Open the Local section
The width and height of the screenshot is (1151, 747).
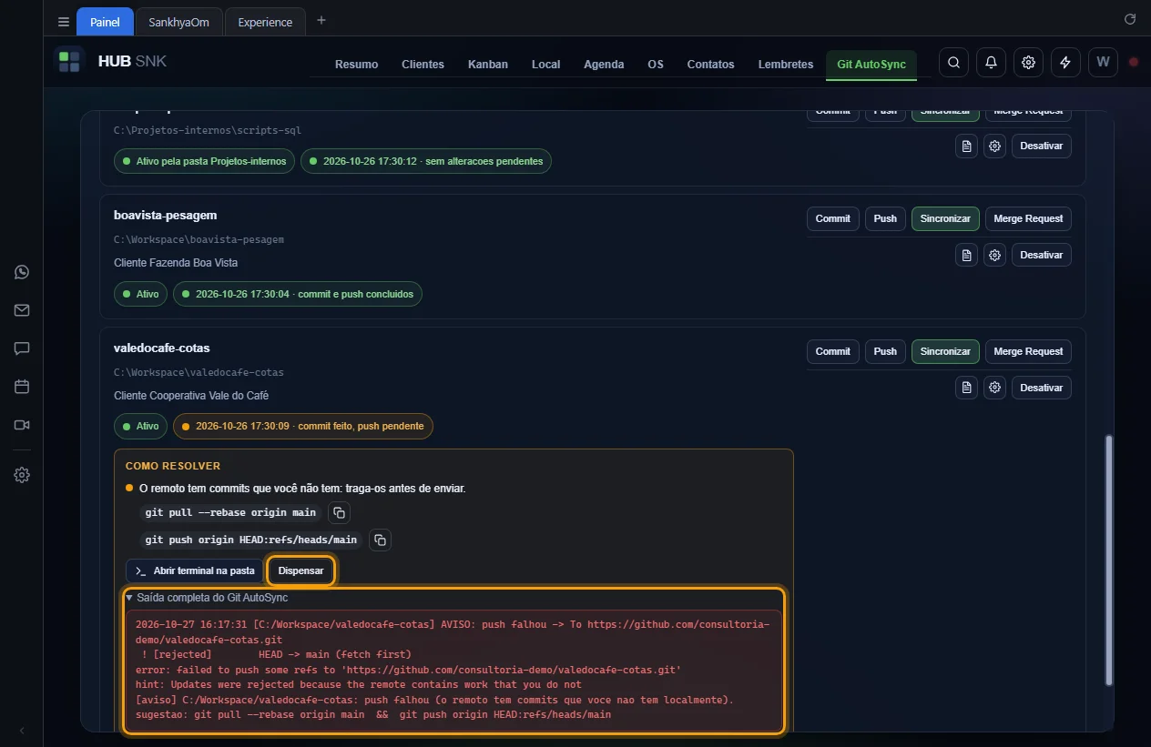pos(545,64)
